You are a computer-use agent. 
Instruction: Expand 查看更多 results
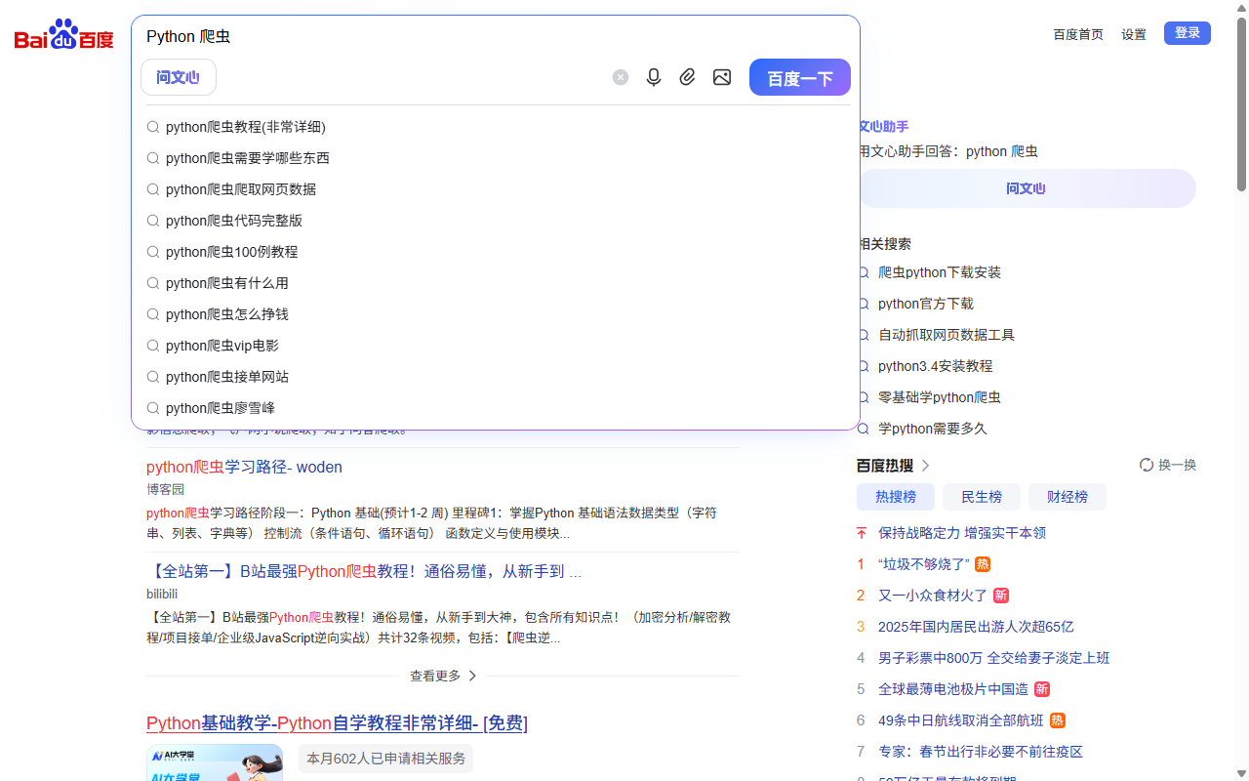(443, 676)
